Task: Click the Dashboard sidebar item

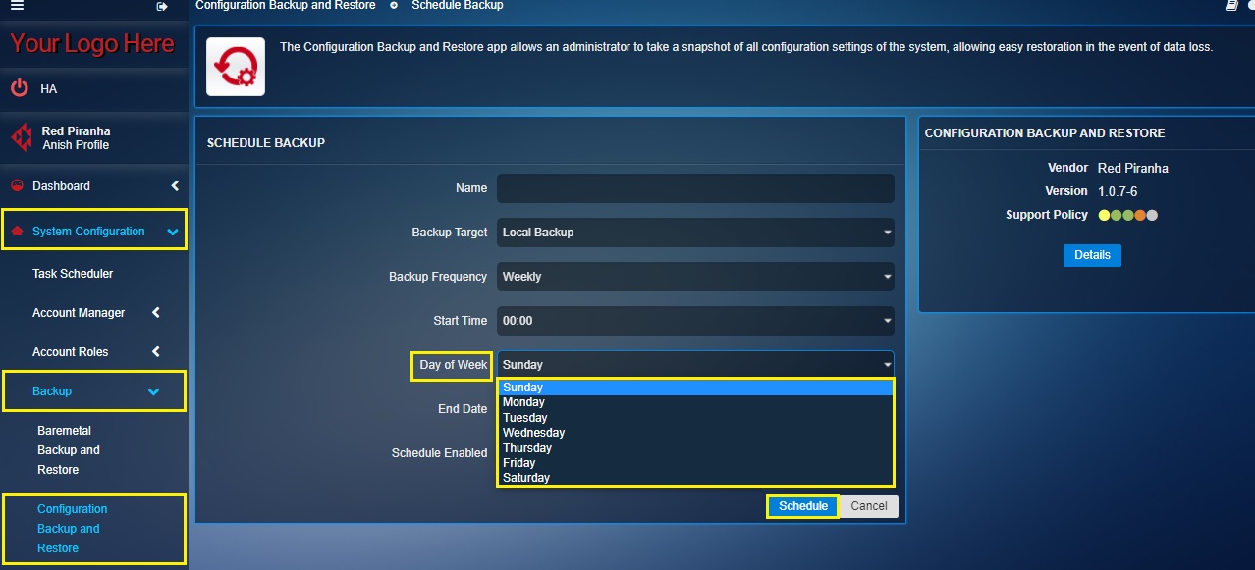Action: point(61,186)
